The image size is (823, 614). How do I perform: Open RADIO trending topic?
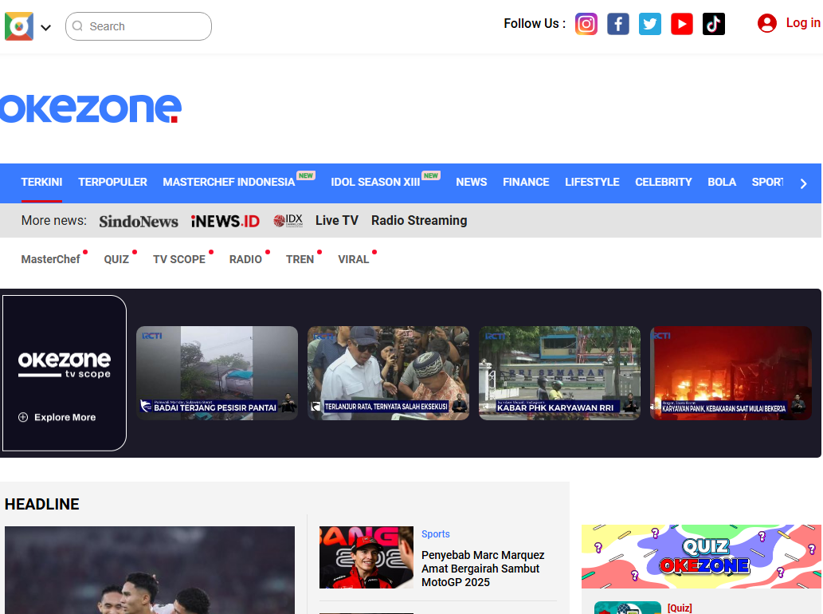[x=245, y=259]
